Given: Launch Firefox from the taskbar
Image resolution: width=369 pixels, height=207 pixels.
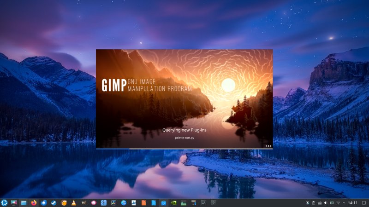Looking at the screenshot, I should click(34, 203).
